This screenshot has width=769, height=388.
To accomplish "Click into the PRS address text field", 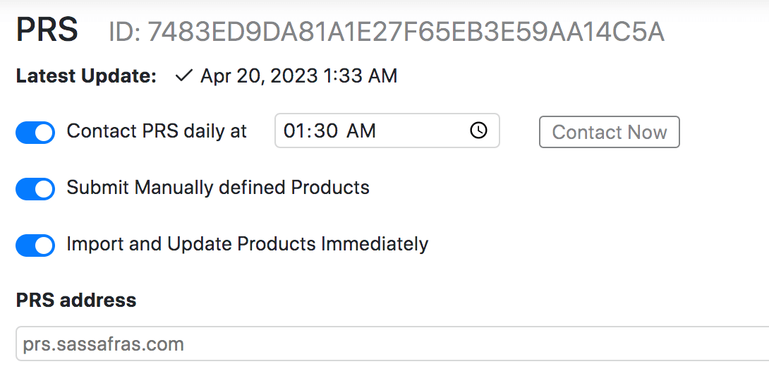I will (x=388, y=344).
